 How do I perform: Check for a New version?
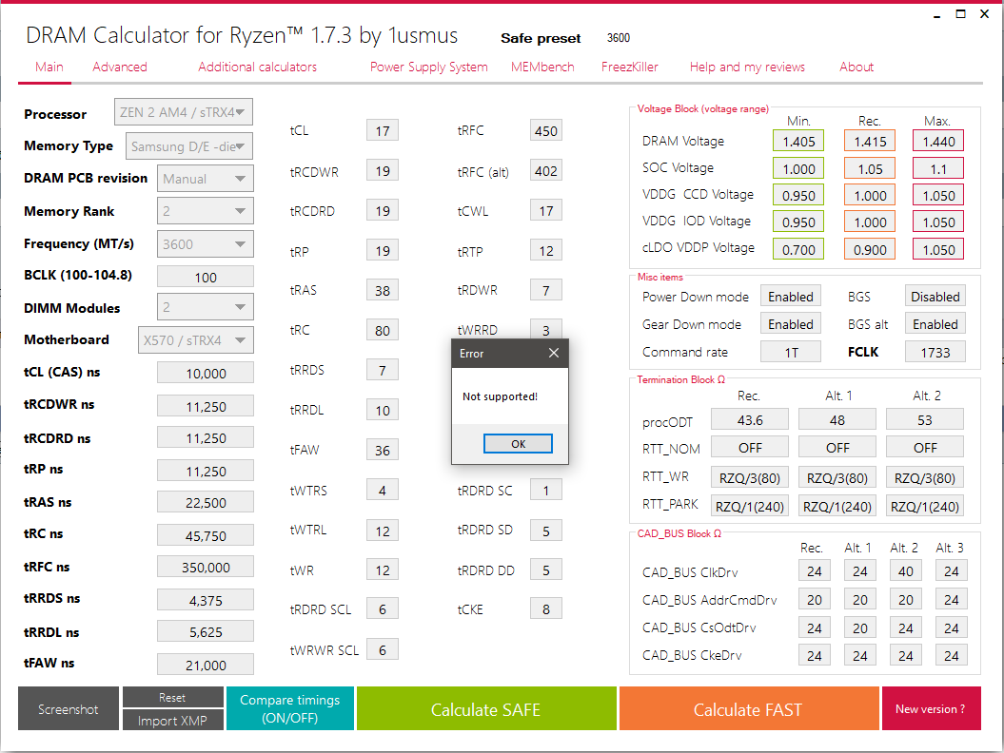click(931, 709)
